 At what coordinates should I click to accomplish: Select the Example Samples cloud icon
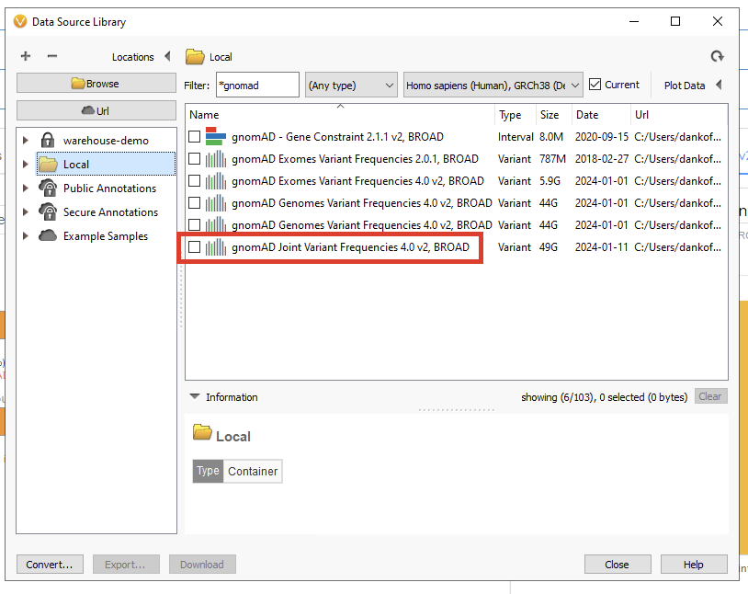click(48, 235)
